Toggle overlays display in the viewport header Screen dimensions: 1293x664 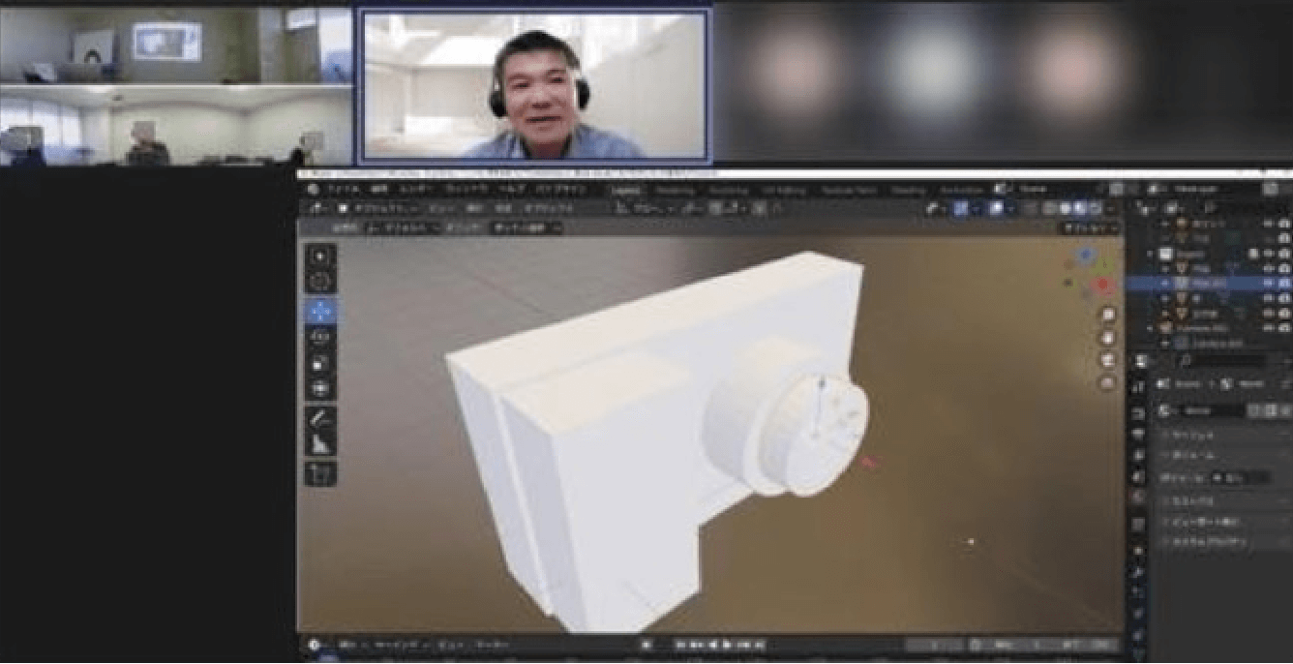996,208
